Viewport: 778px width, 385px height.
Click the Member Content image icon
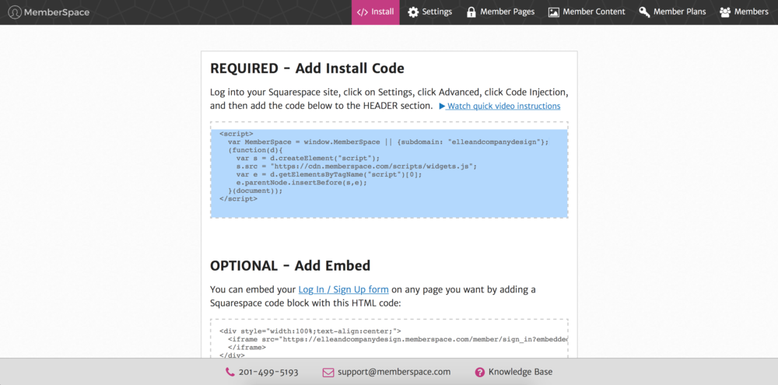(554, 12)
